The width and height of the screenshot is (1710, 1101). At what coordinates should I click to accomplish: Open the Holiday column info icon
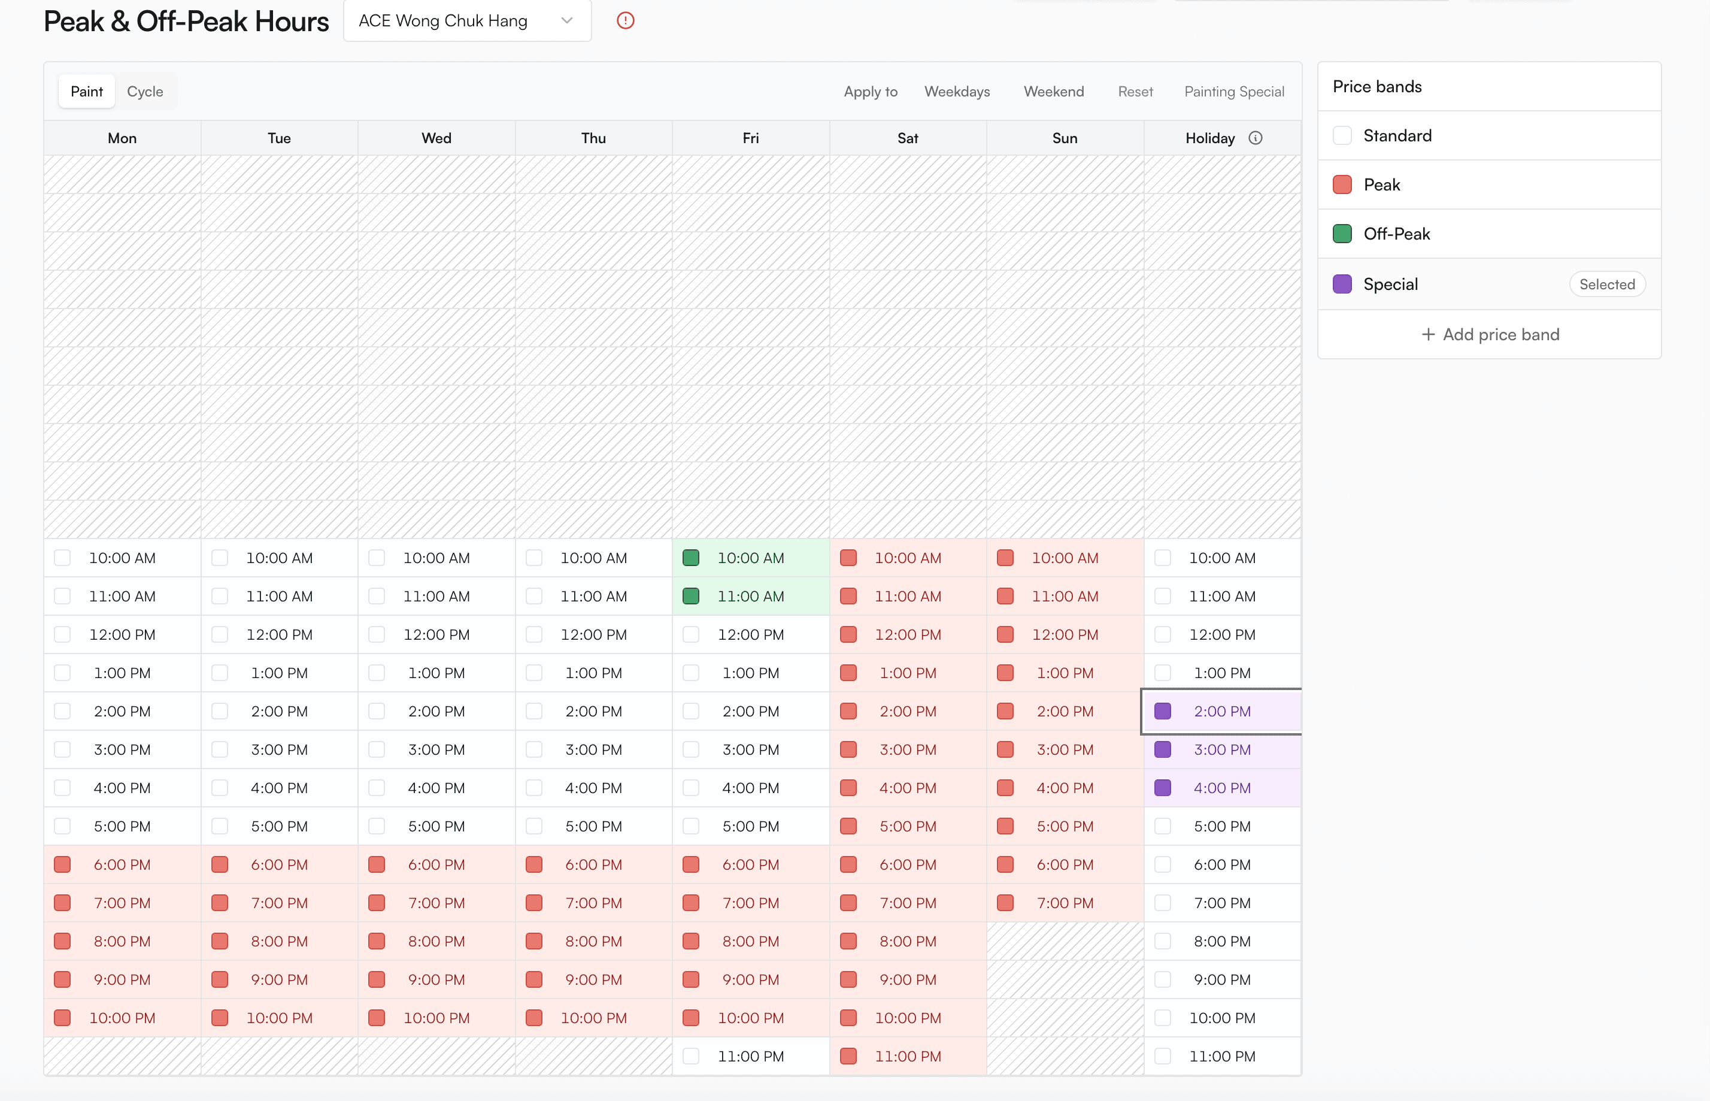tap(1256, 138)
